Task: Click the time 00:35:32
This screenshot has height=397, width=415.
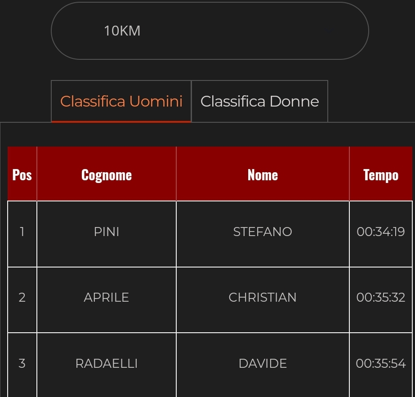Action: pos(380,298)
